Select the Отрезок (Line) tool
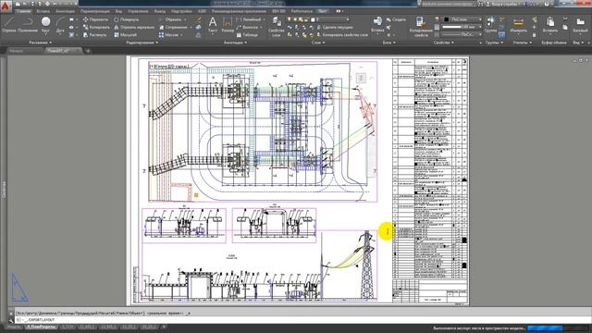The width and height of the screenshot is (592, 333). pos(8,25)
